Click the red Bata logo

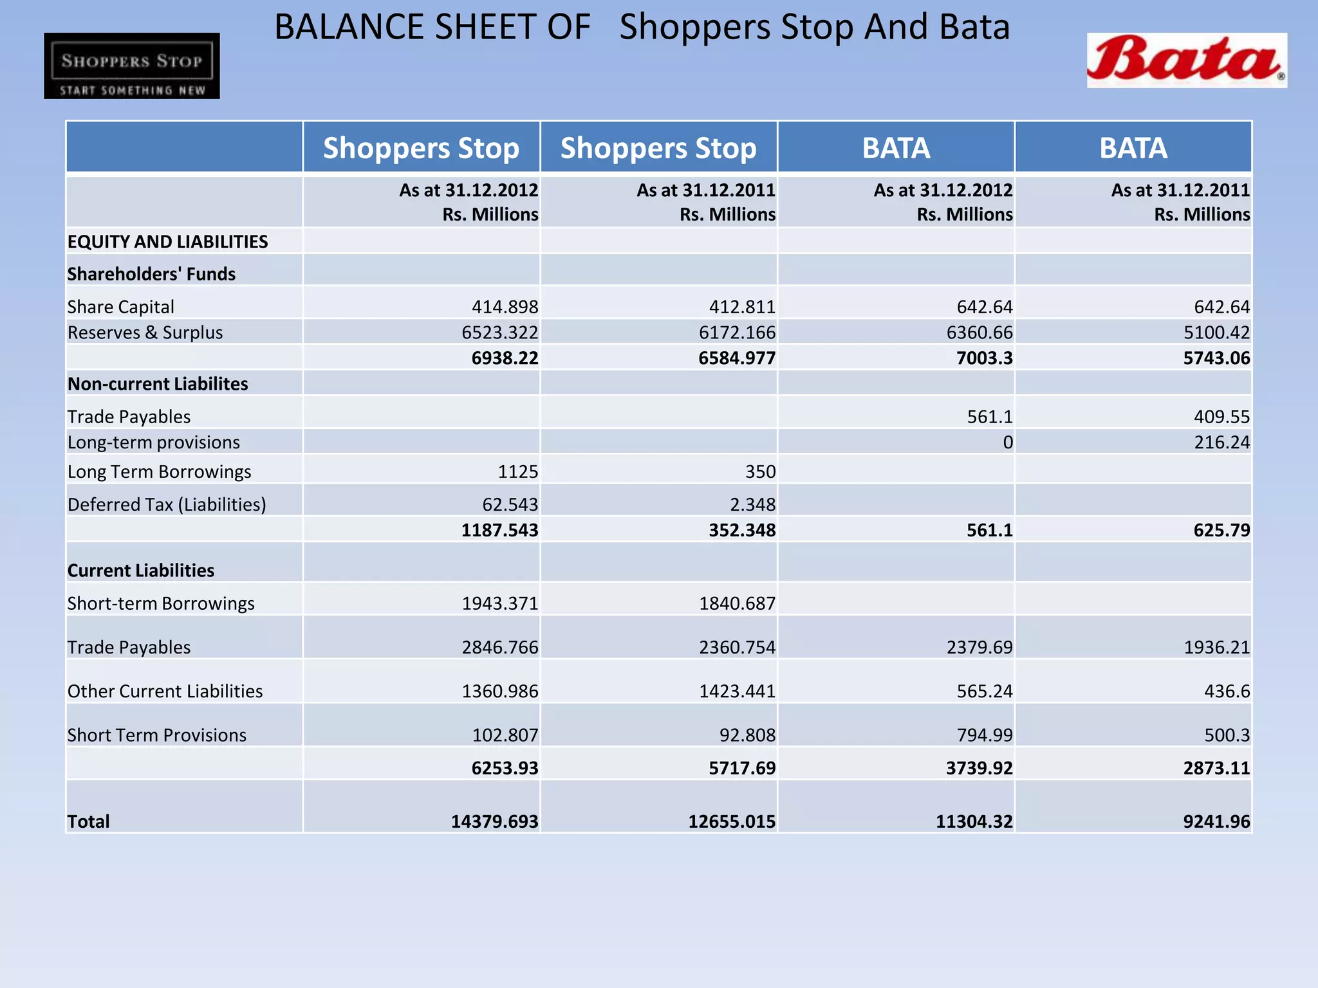coord(1186,60)
